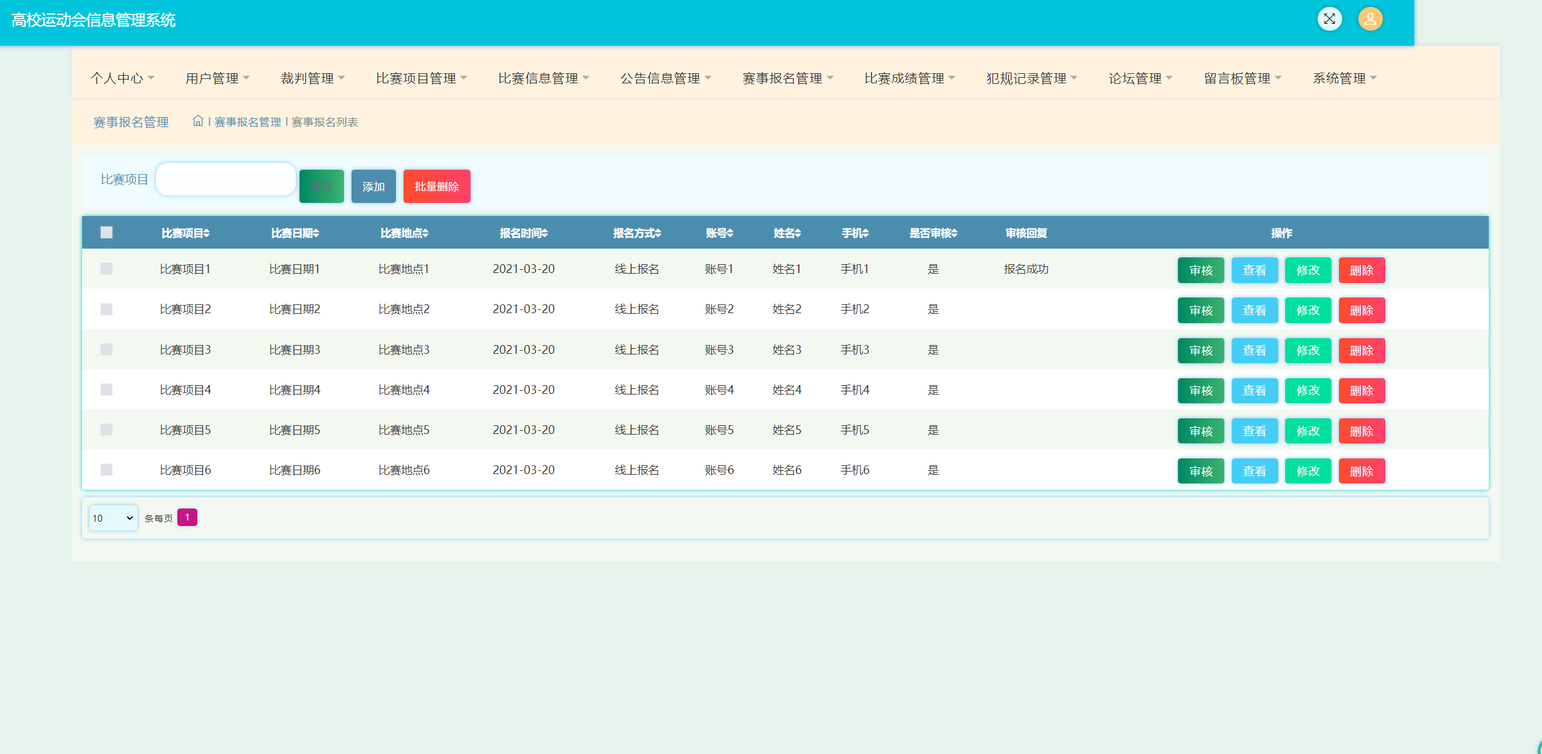The width and height of the screenshot is (1542, 754).
Task: Sort by 比赛项目 column sort arrows
Action: [x=207, y=233]
